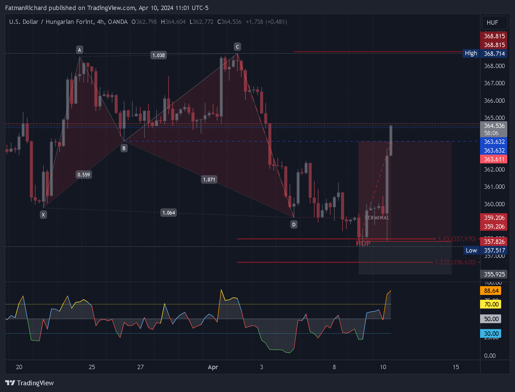This screenshot has width=515, height=392.
Task: Select the harmonic pattern point X label
Action: click(x=43, y=215)
